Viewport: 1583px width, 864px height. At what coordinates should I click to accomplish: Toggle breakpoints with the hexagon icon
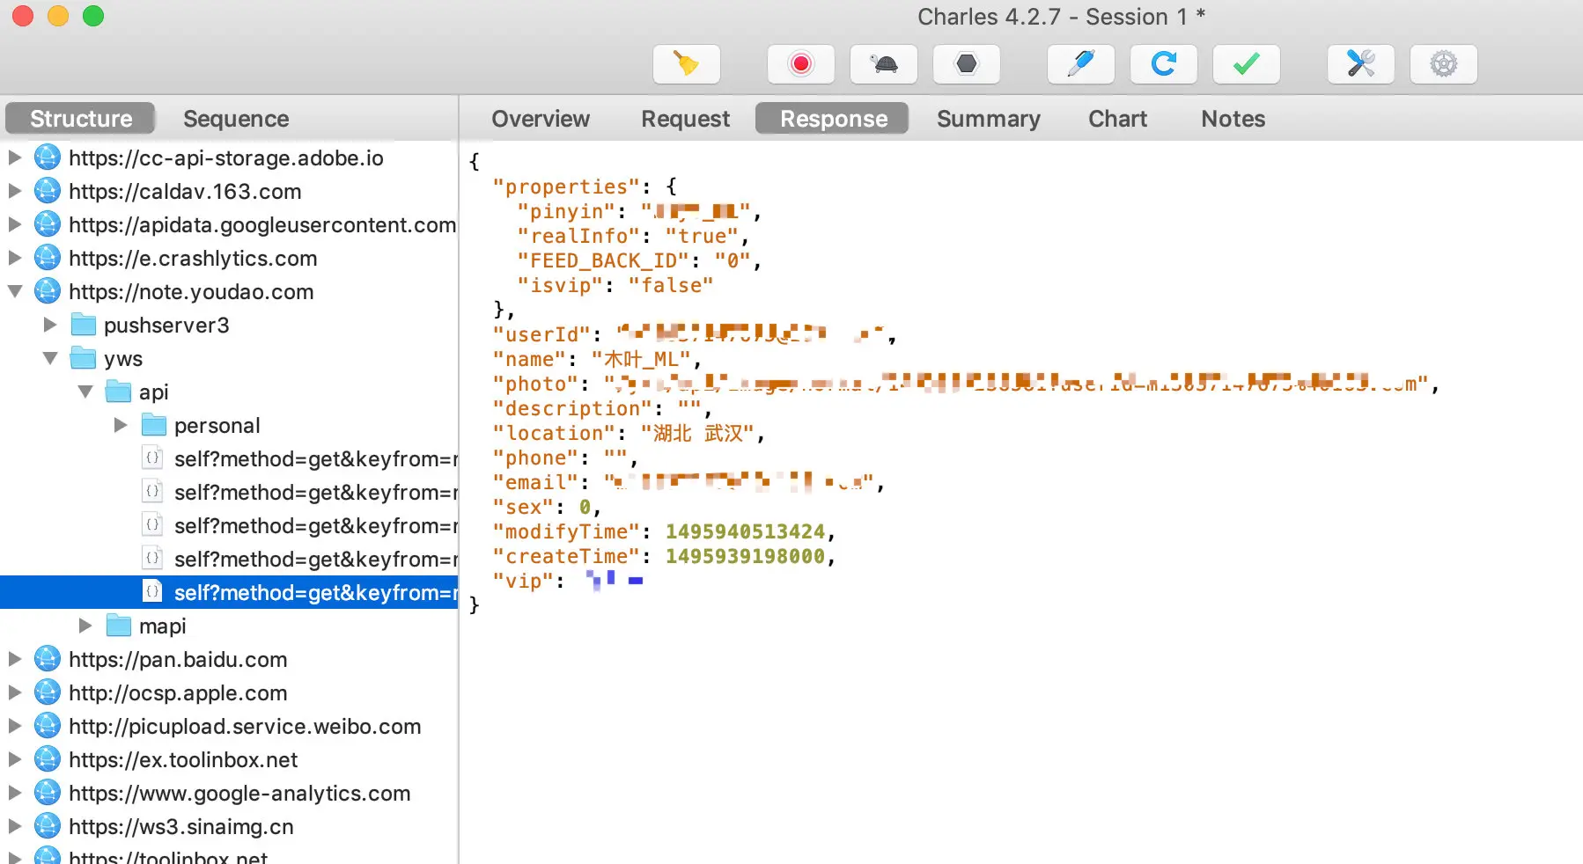point(967,64)
